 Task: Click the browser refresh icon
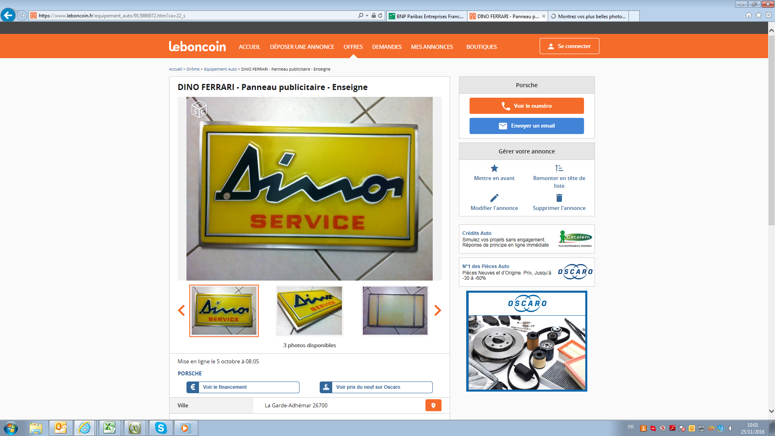(380, 16)
